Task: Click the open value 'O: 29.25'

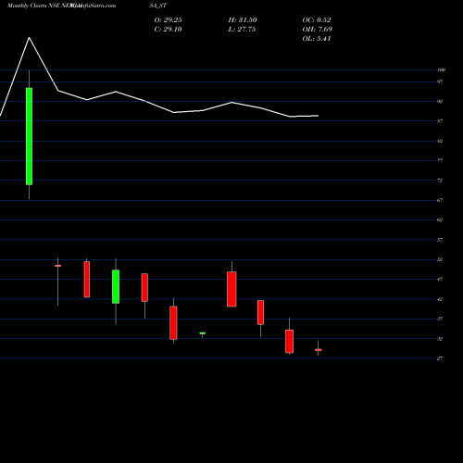Action: click(x=168, y=20)
